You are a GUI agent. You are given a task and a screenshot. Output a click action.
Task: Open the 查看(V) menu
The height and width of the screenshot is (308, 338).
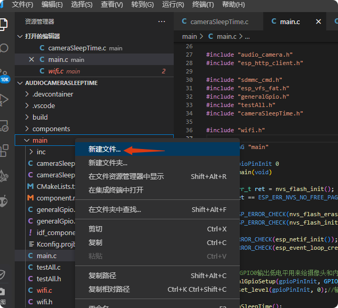tap(112, 5)
